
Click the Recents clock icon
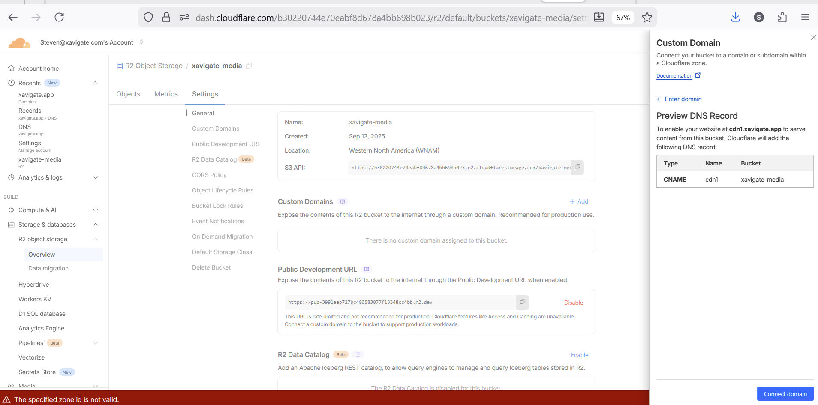(x=11, y=83)
